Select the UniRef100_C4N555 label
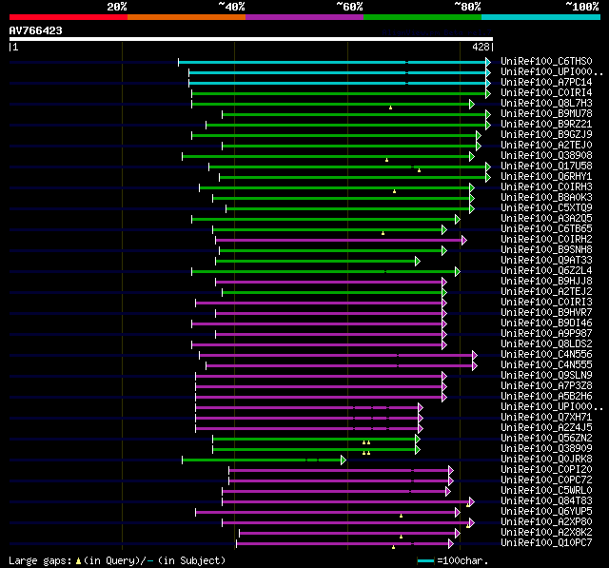The image size is (609, 568). [546, 365]
